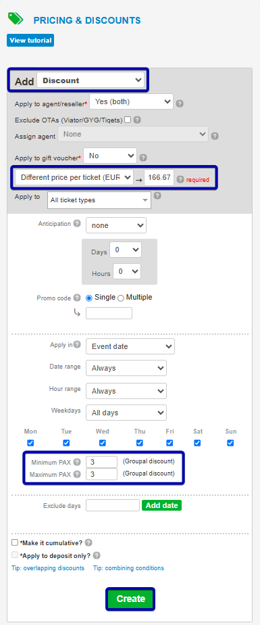
Task: Open help icon next to Apply in
Action: (x=77, y=344)
